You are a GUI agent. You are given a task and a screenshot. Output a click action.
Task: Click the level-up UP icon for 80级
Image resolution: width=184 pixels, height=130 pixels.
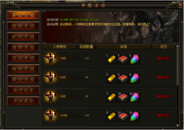tap(51, 77)
